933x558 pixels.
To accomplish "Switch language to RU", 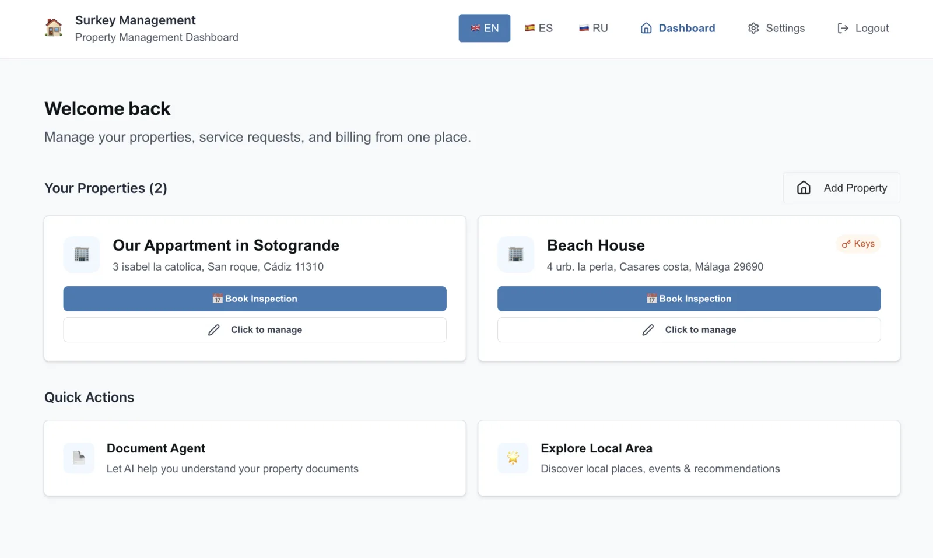I will [593, 28].
